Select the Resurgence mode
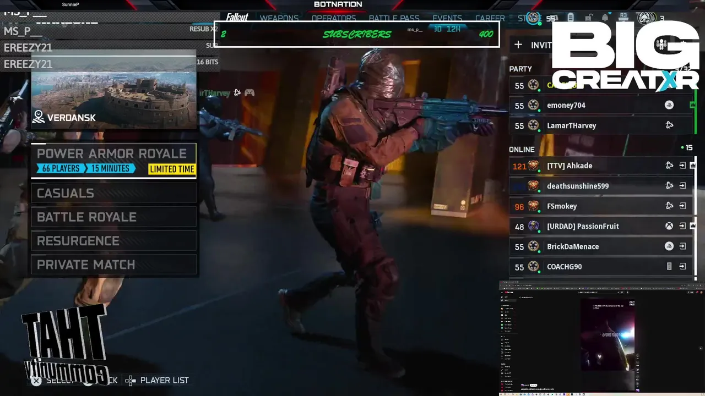705x396 pixels. click(x=113, y=241)
